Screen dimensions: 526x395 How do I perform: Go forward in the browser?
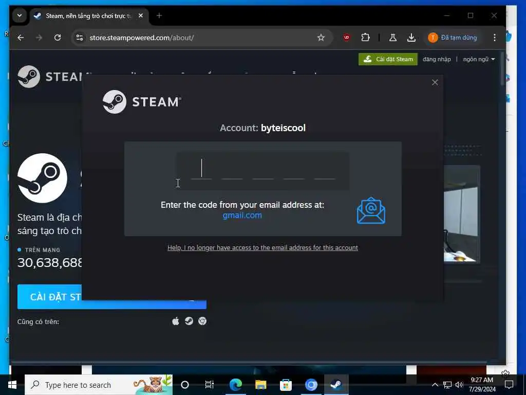39,38
